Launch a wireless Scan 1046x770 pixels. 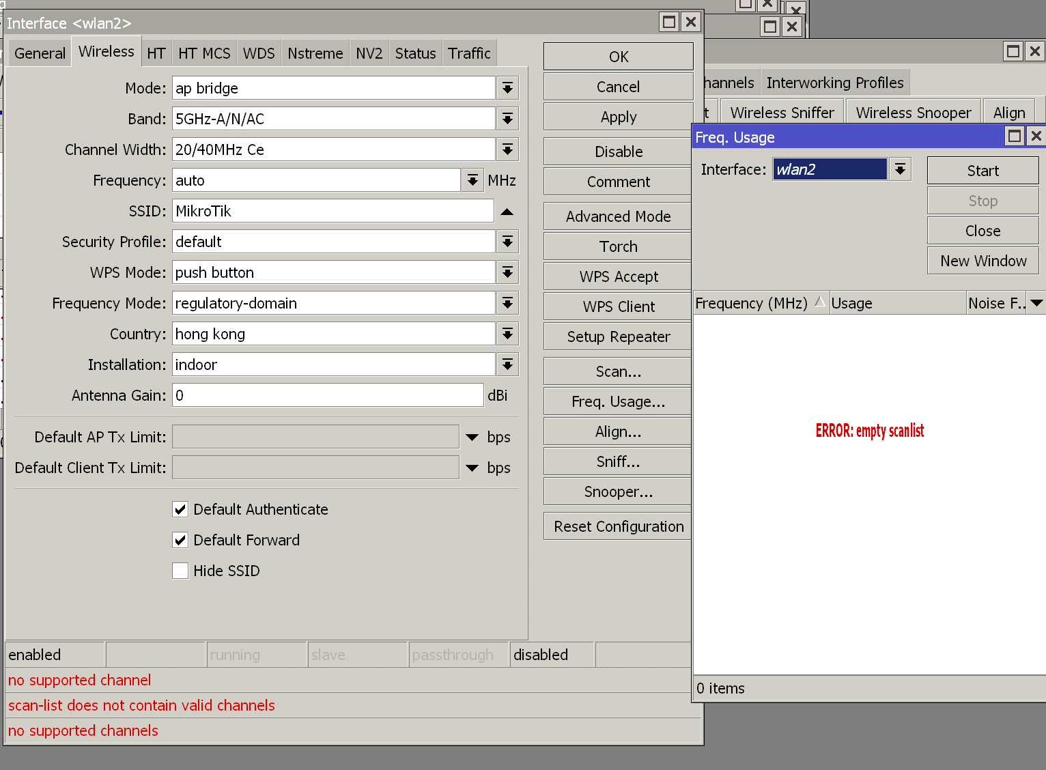(x=617, y=371)
